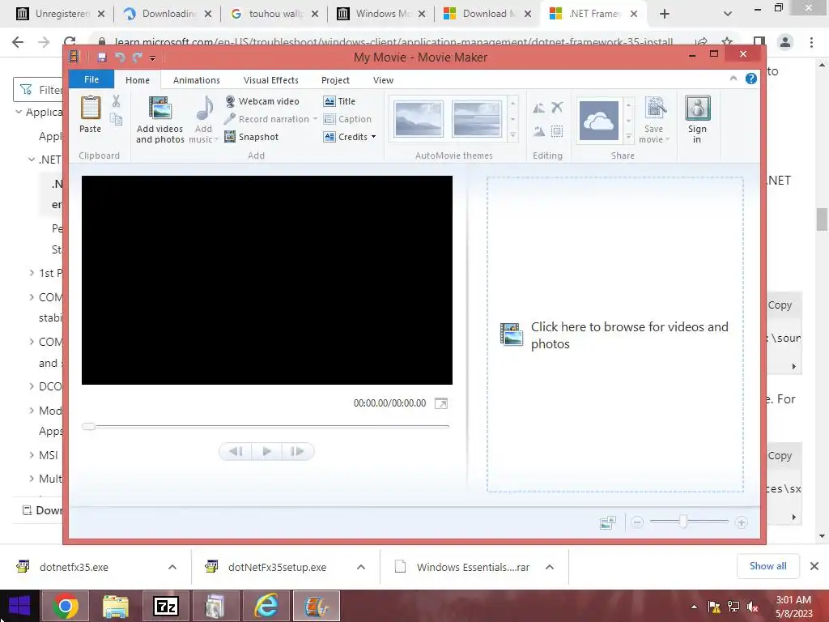Click Add music note icon
The width and height of the screenshot is (829, 622).
[x=205, y=109]
